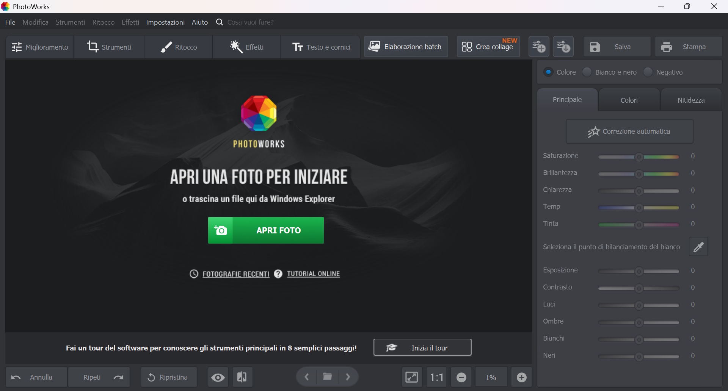Open the Impostazioni menu
The height and width of the screenshot is (391, 728).
click(165, 22)
